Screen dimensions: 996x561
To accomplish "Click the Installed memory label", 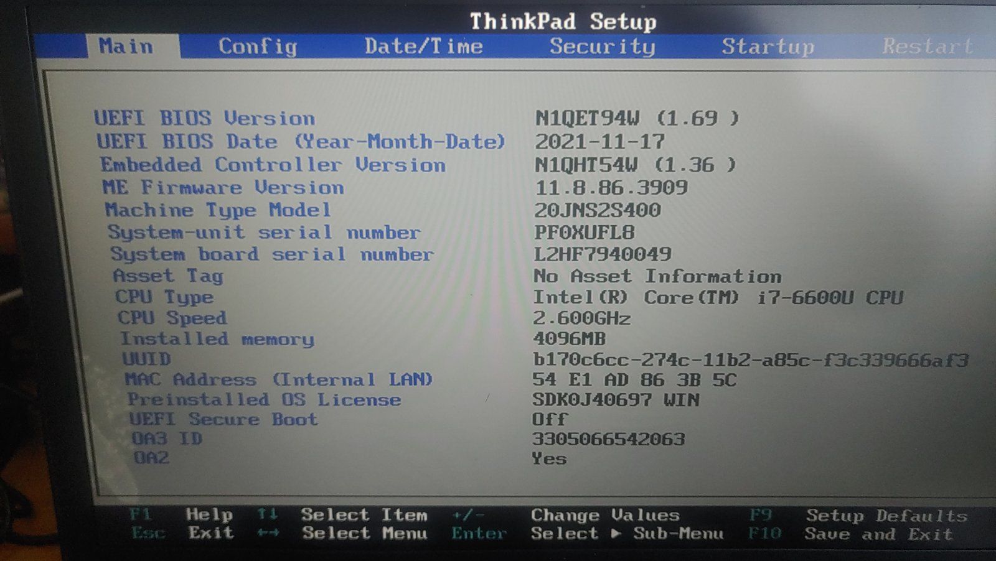I will pos(217,339).
